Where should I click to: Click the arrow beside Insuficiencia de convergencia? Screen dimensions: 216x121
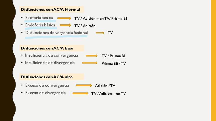[x=91, y=56]
